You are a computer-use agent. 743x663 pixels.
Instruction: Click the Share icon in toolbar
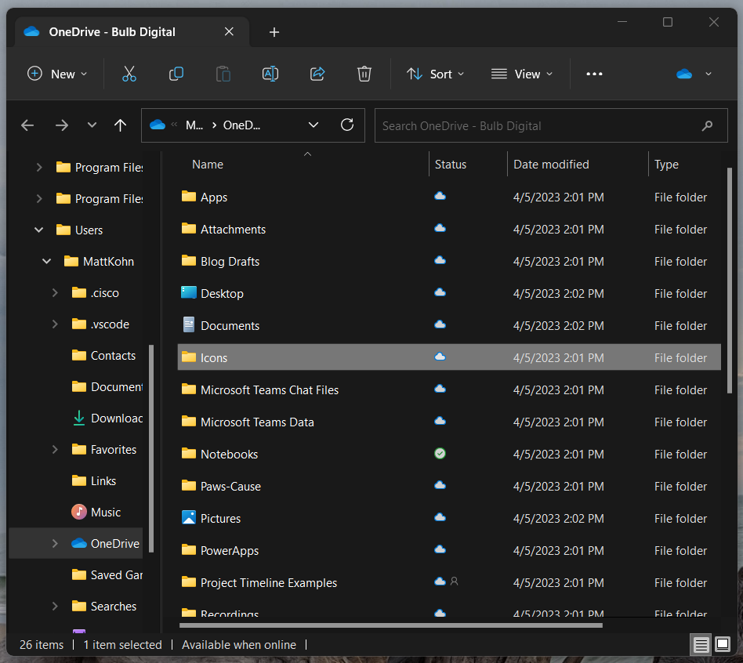pos(317,74)
